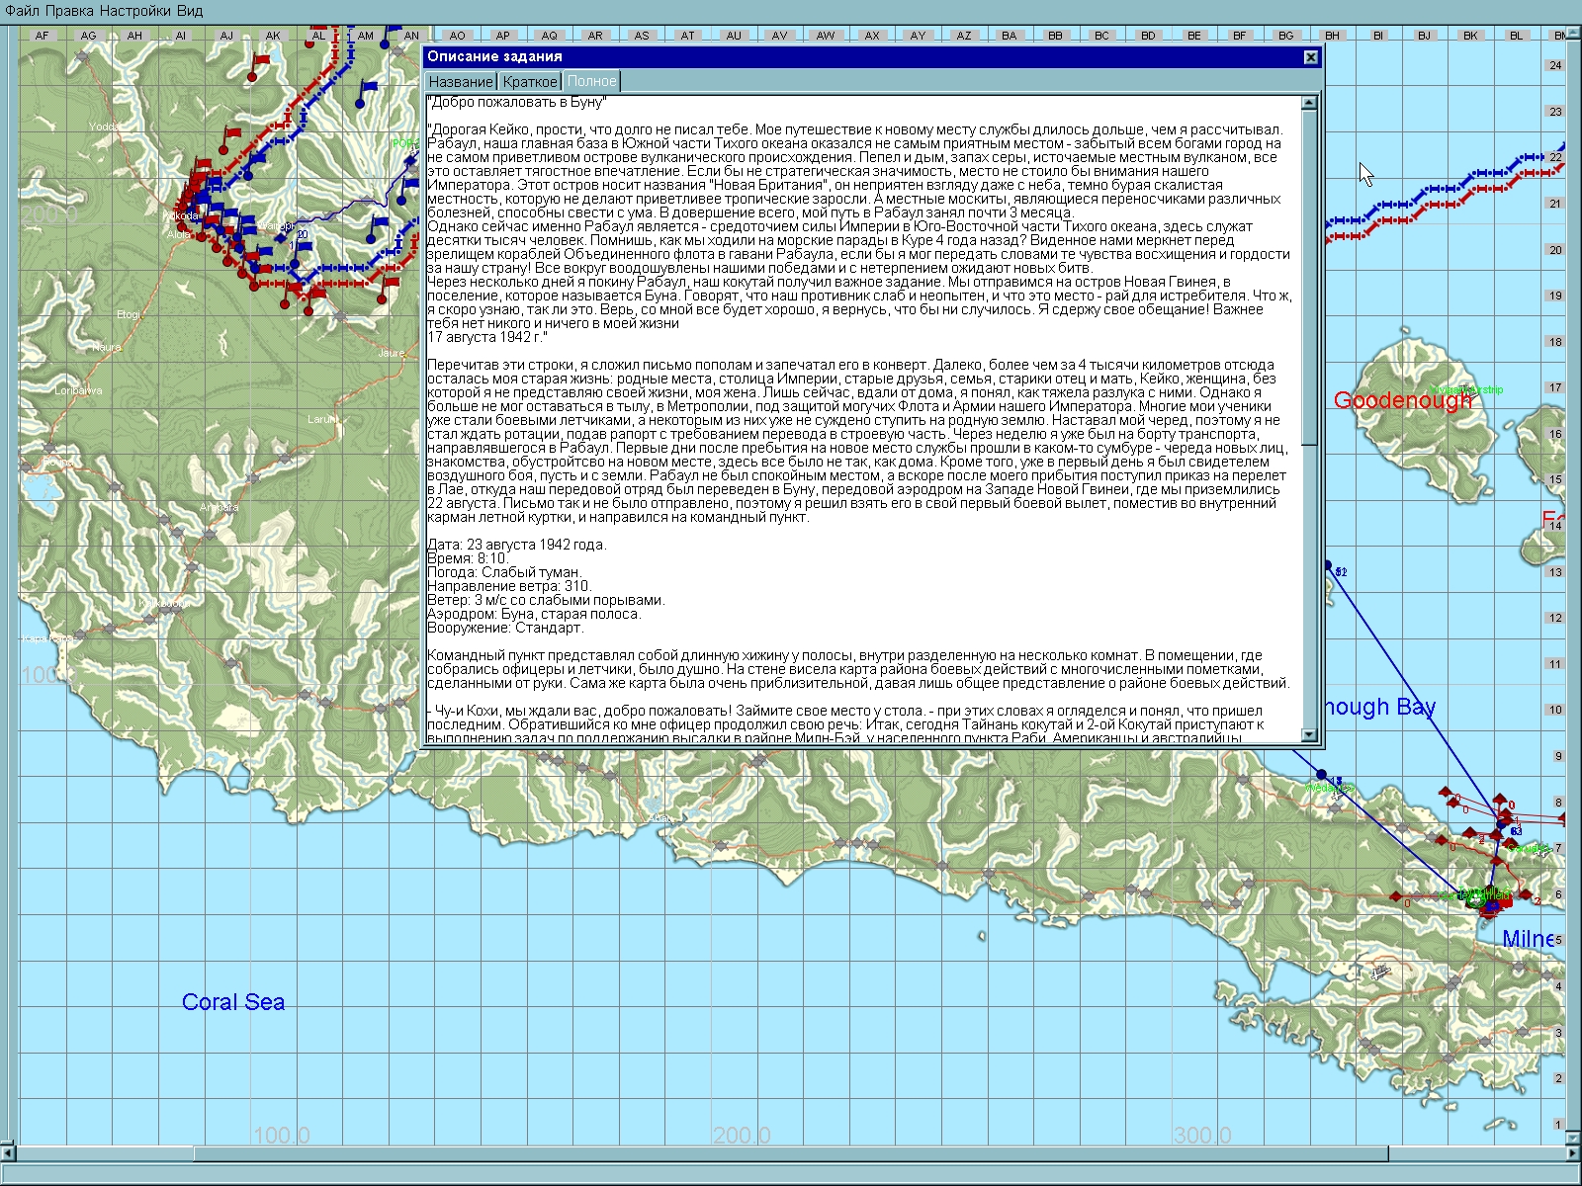Viewport: 1582px width, 1186px height.
Task: Click the quoted heading 'Добро пожаловать в Буну'
Action: click(516, 102)
